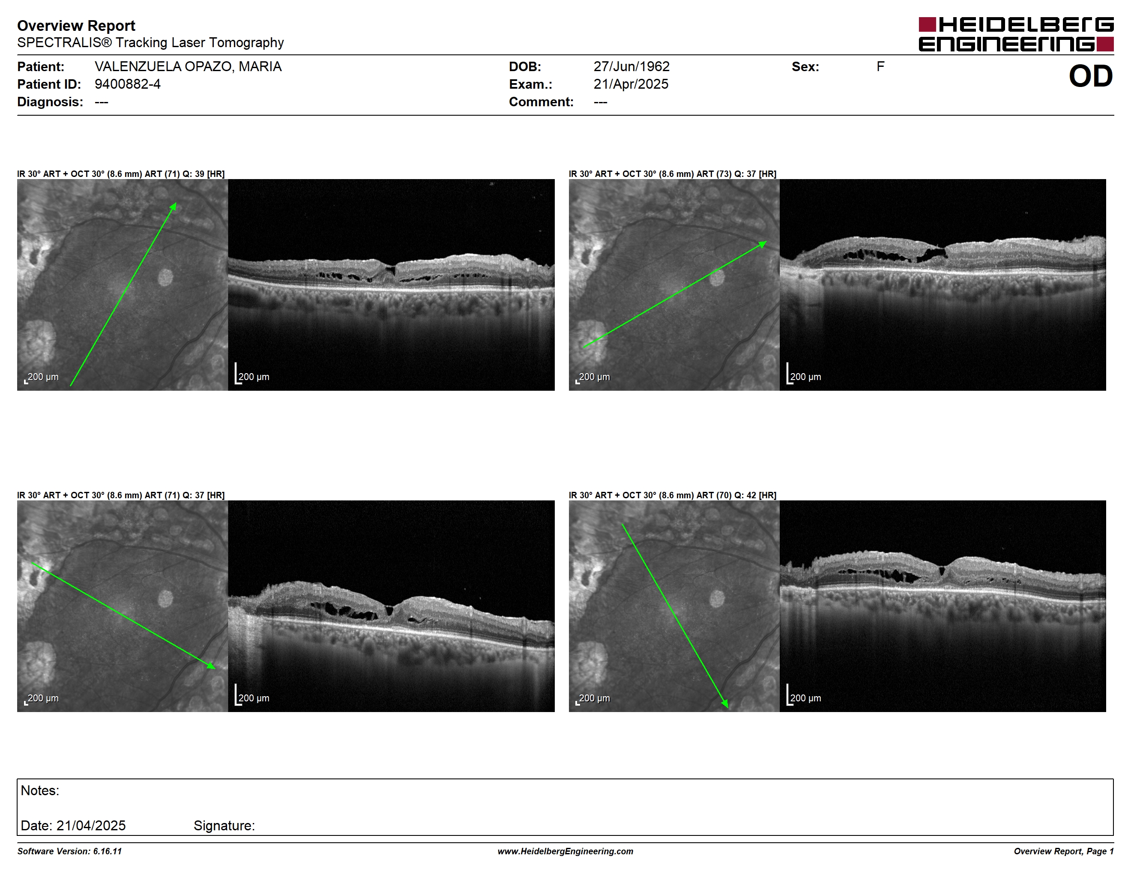Open bottom-left IR fundus image
The height and width of the screenshot is (874, 1131).
122,606
